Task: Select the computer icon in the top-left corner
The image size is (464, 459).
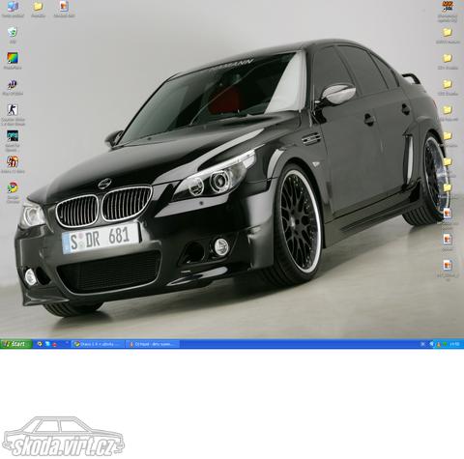Action: click(13, 6)
